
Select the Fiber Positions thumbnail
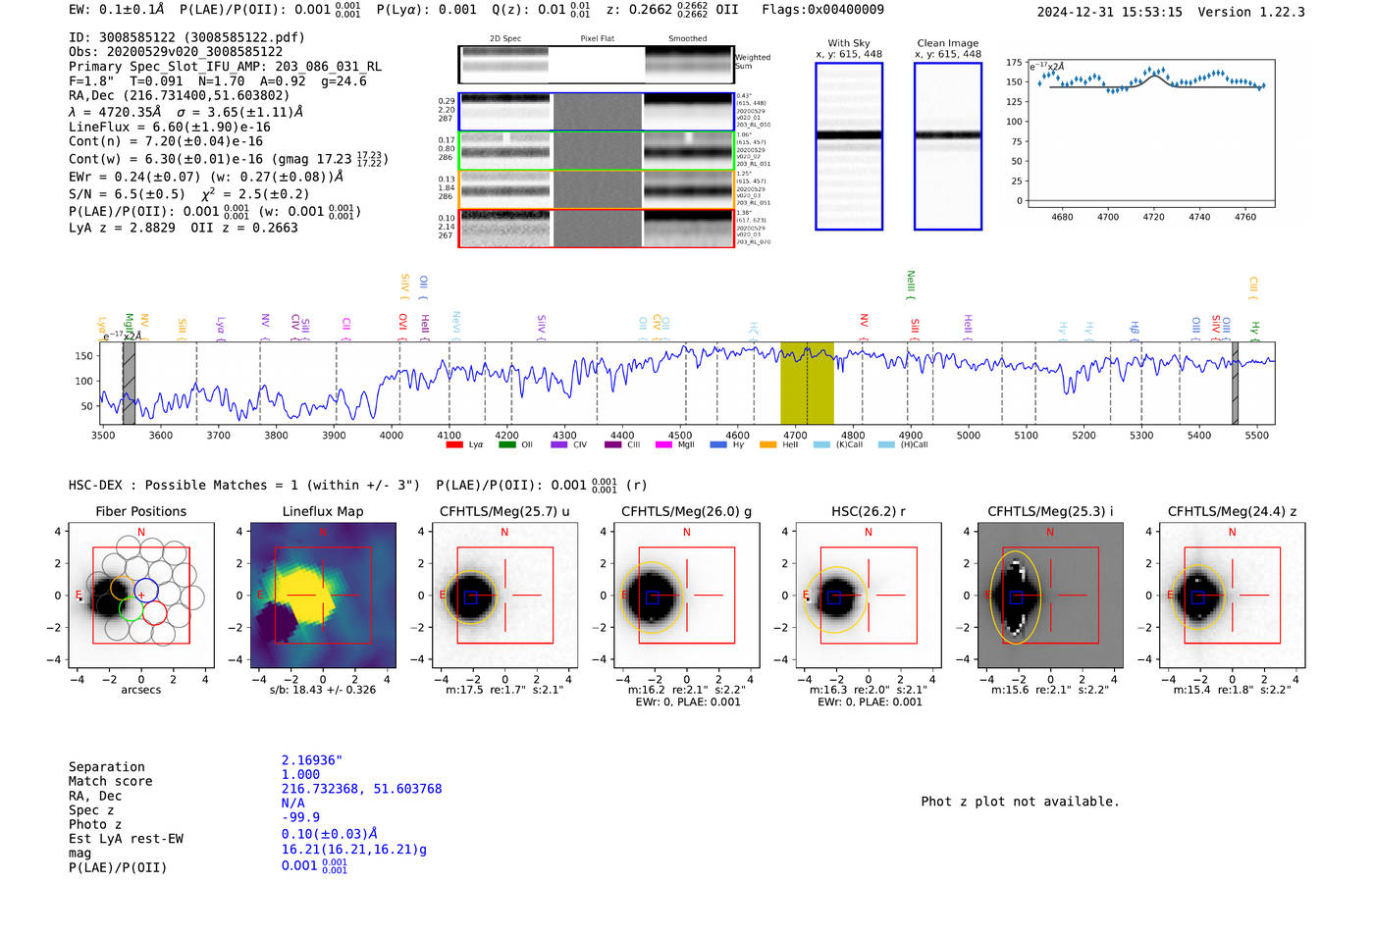pos(141,596)
